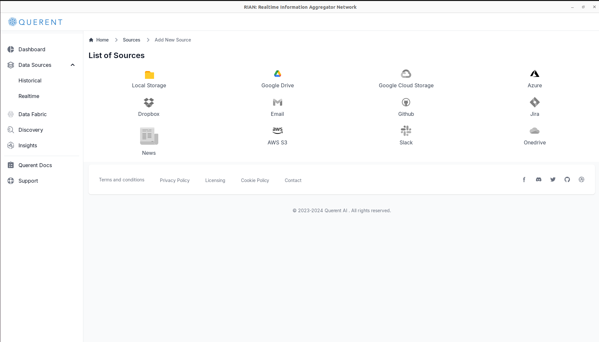
Task: Click the Querent Docs clipboard icon
Action: click(x=11, y=165)
